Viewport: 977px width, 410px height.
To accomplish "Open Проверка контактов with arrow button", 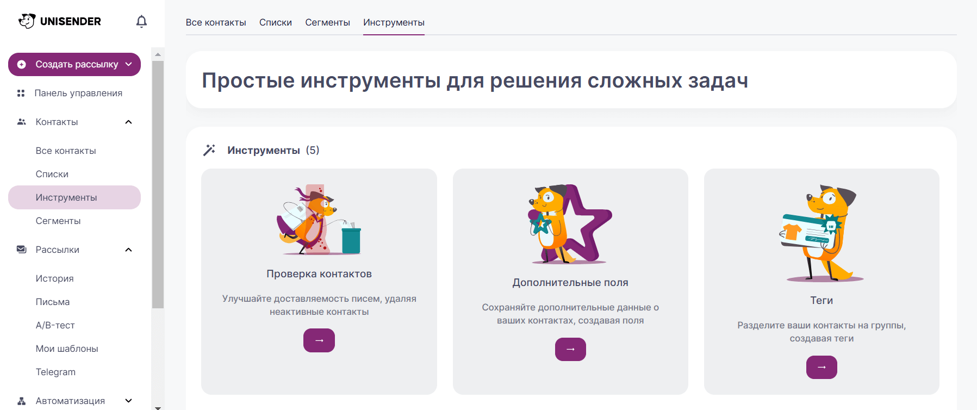I will [319, 340].
